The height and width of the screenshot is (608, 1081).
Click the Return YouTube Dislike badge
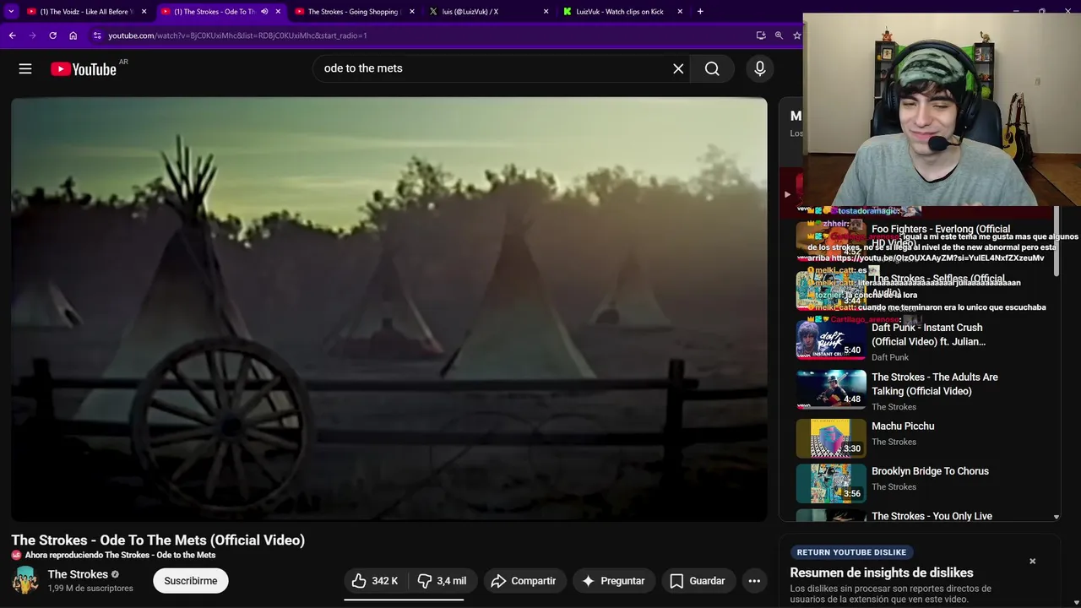point(851,552)
